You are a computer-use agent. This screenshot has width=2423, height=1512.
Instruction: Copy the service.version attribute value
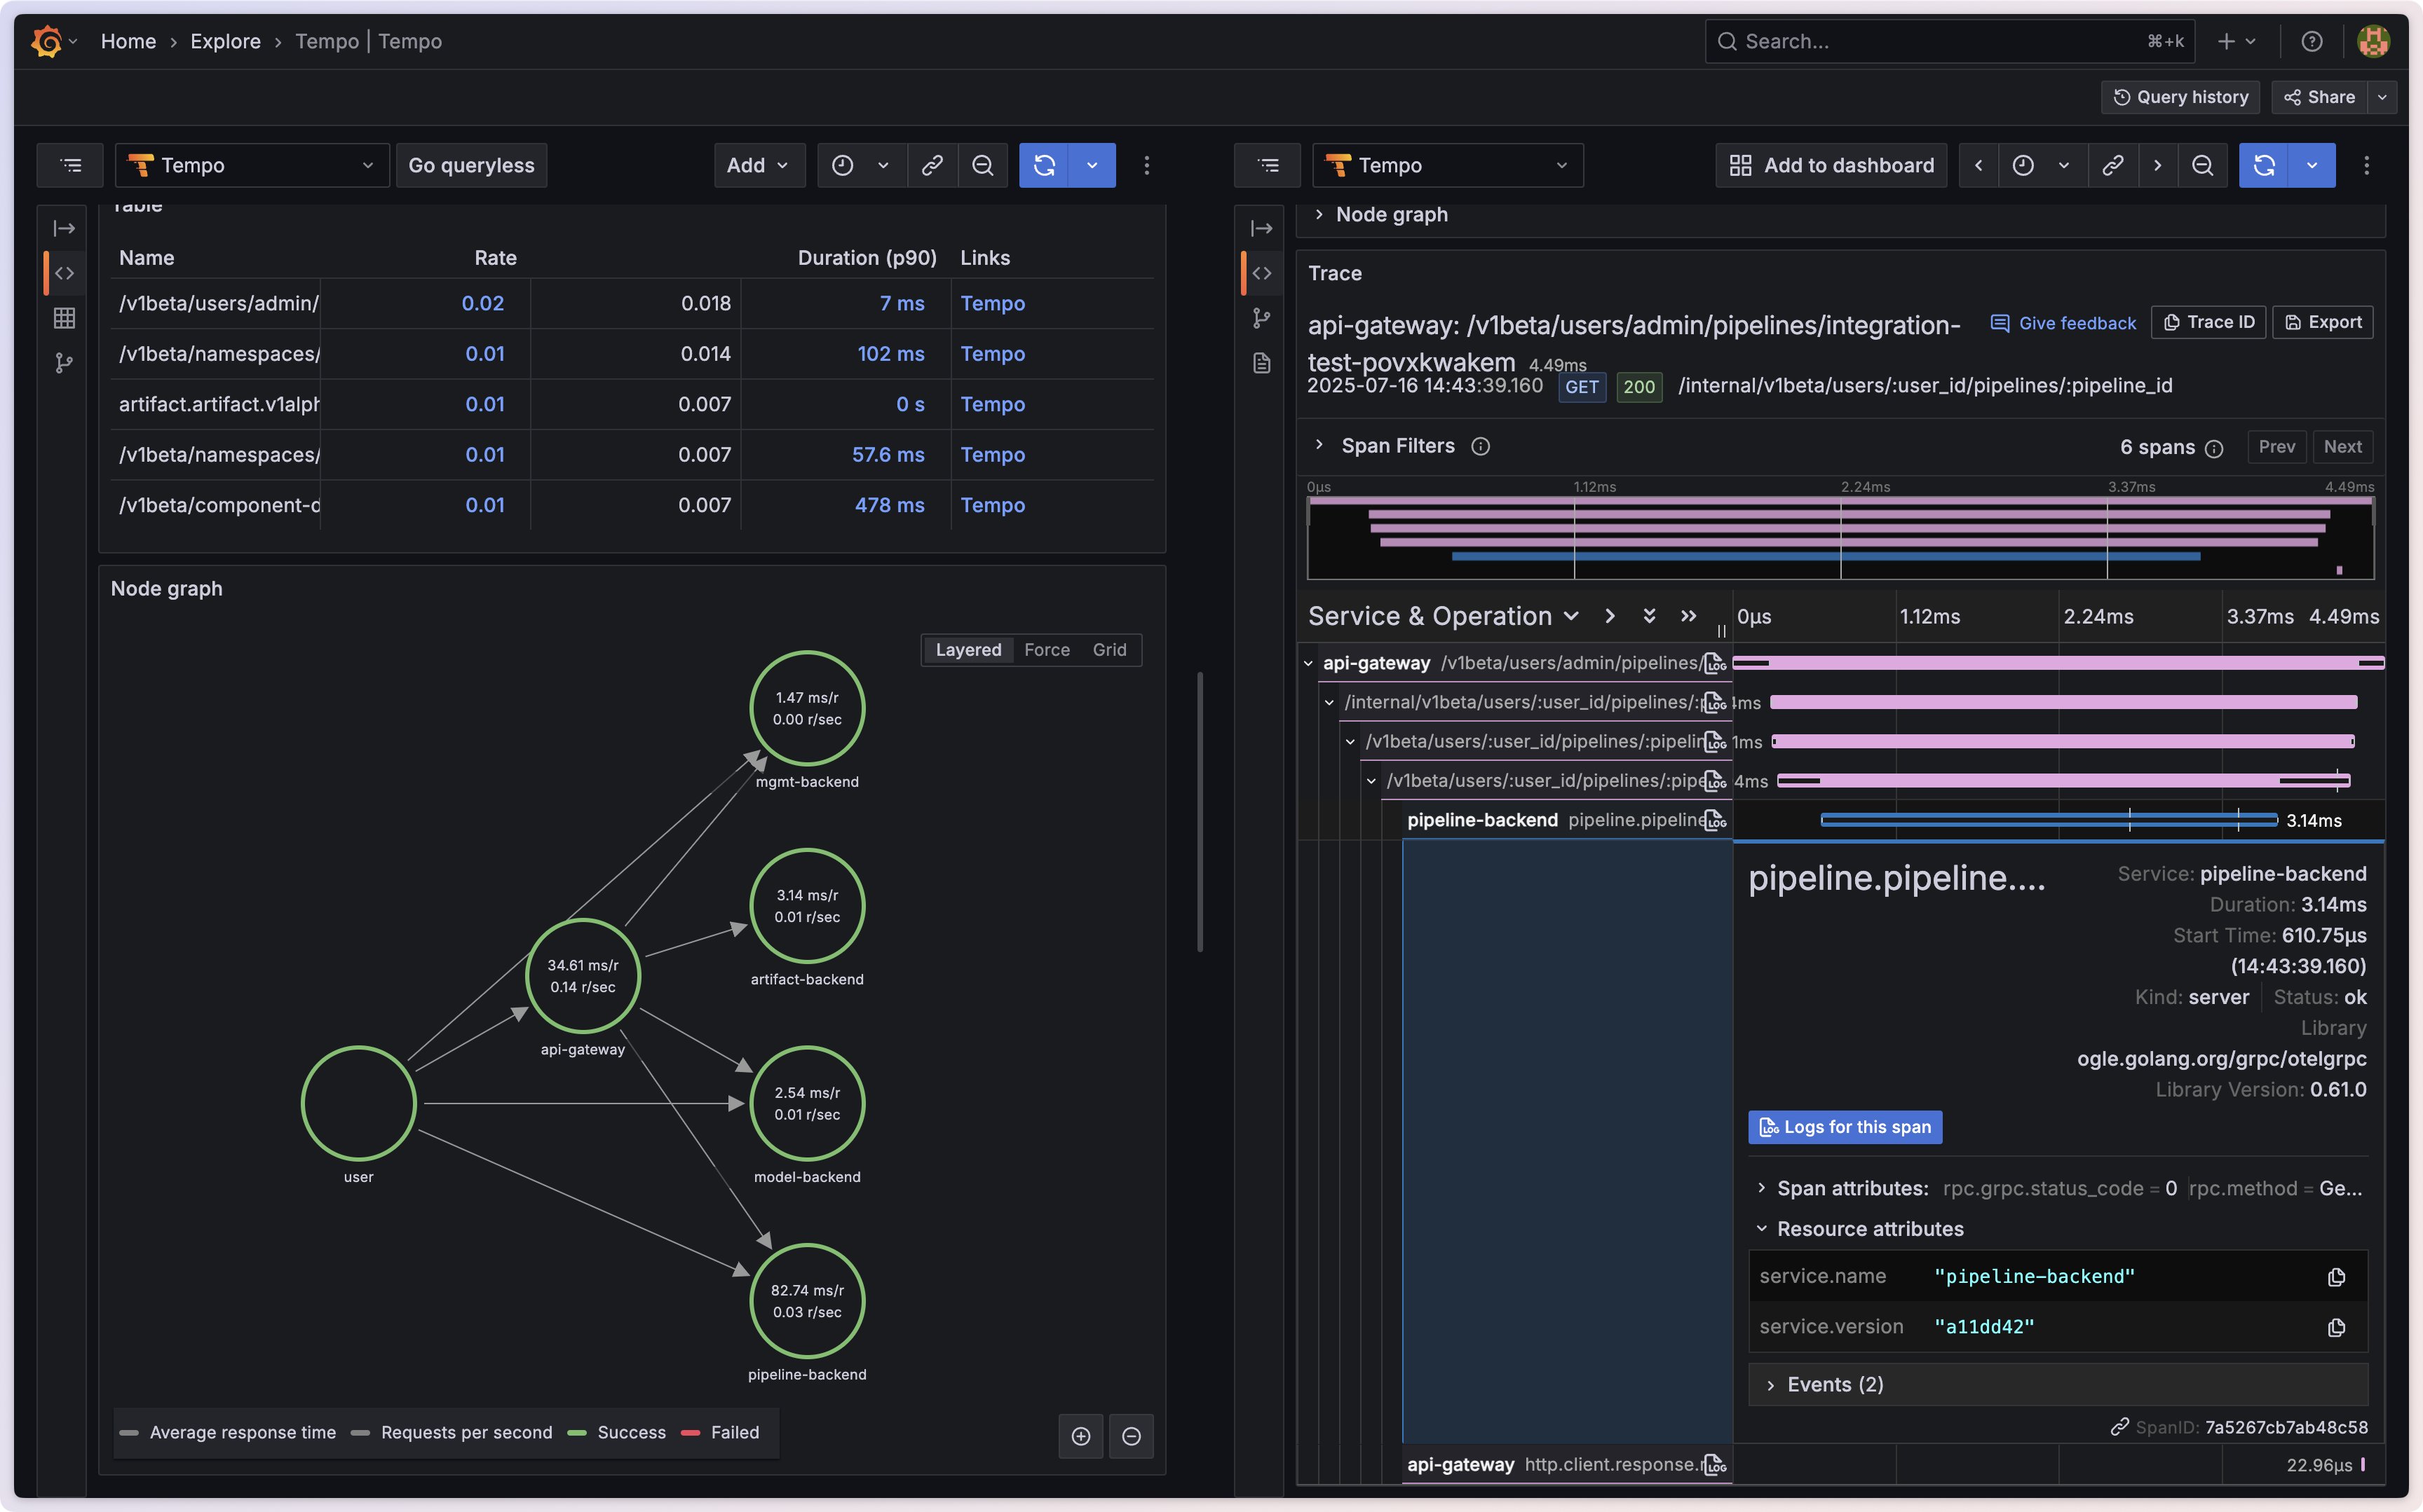point(2336,1327)
